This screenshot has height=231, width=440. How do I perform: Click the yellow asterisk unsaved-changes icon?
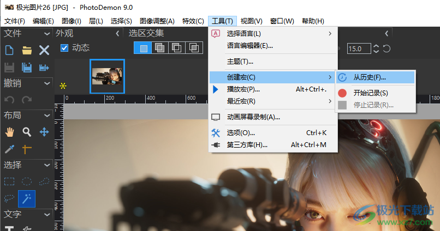(x=63, y=86)
